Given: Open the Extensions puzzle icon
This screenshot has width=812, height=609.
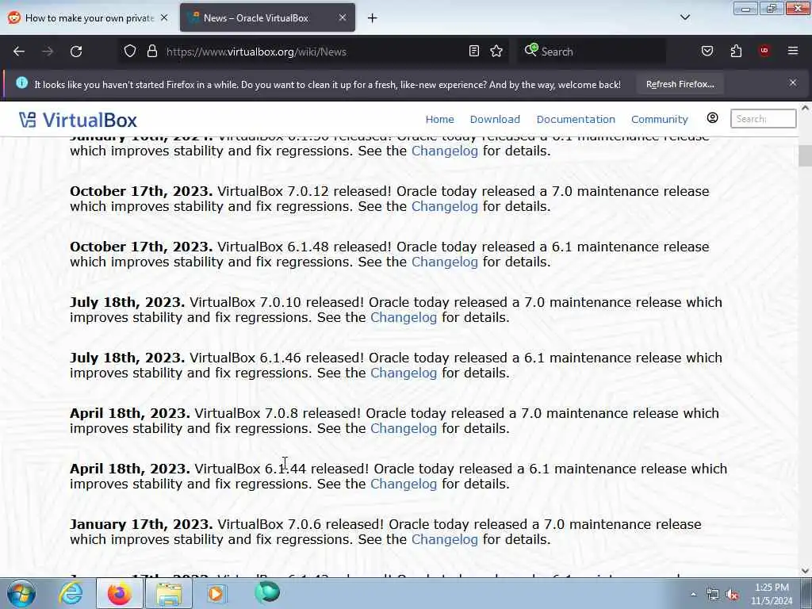Looking at the screenshot, I should (x=736, y=51).
